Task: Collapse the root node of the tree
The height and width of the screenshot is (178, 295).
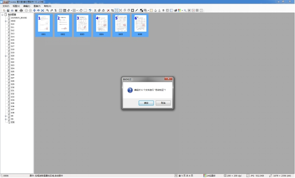Action: pos(2,15)
